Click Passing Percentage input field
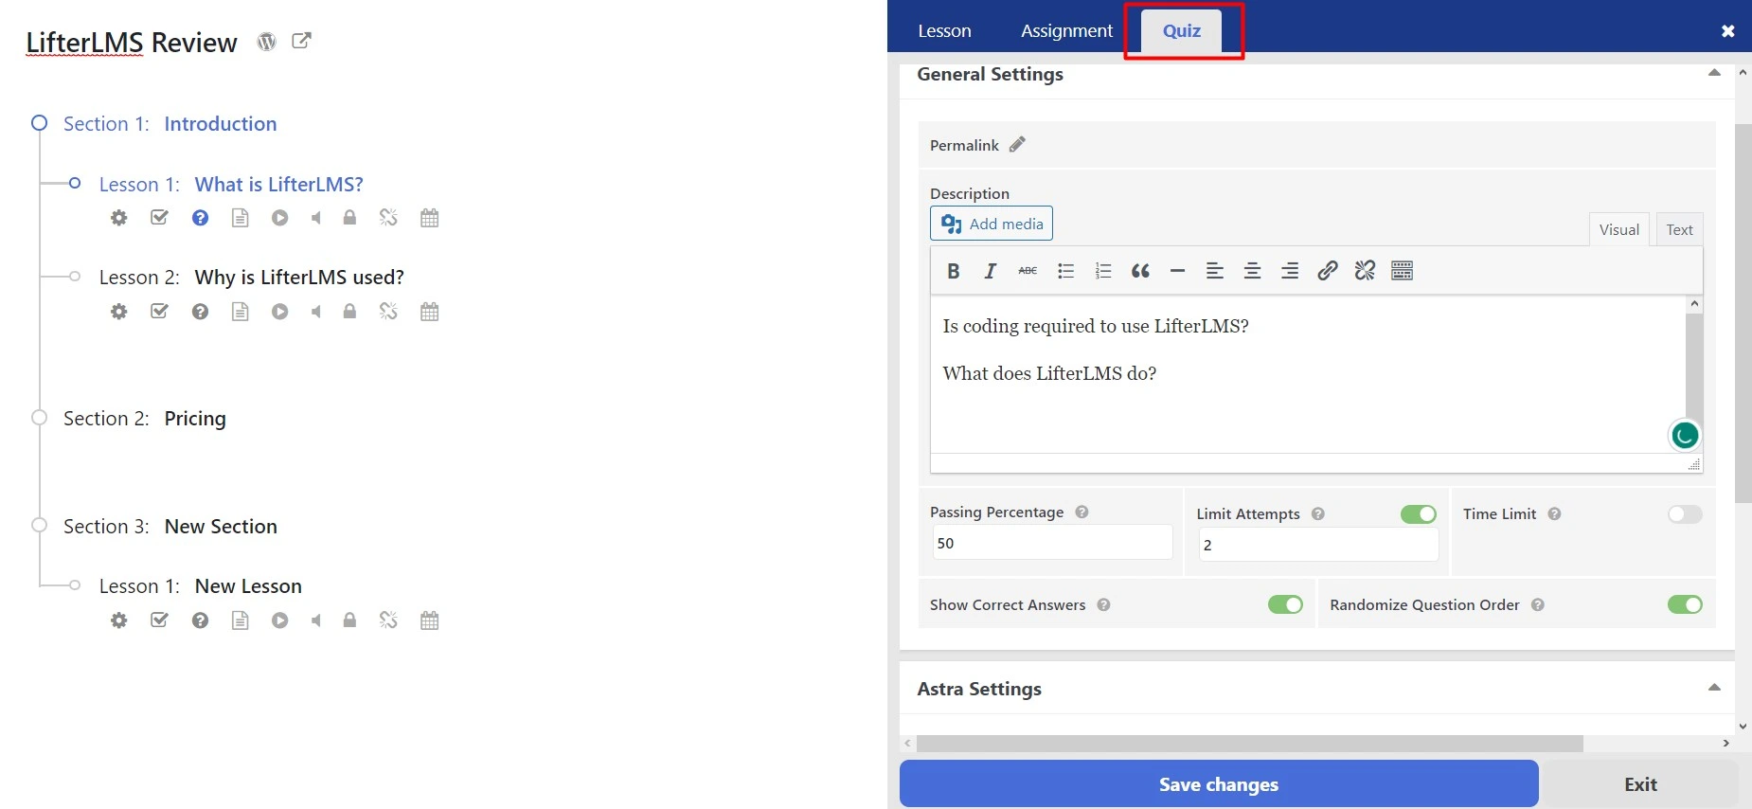Viewport: 1752px width, 809px height. pyautogui.click(x=1052, y=543)
